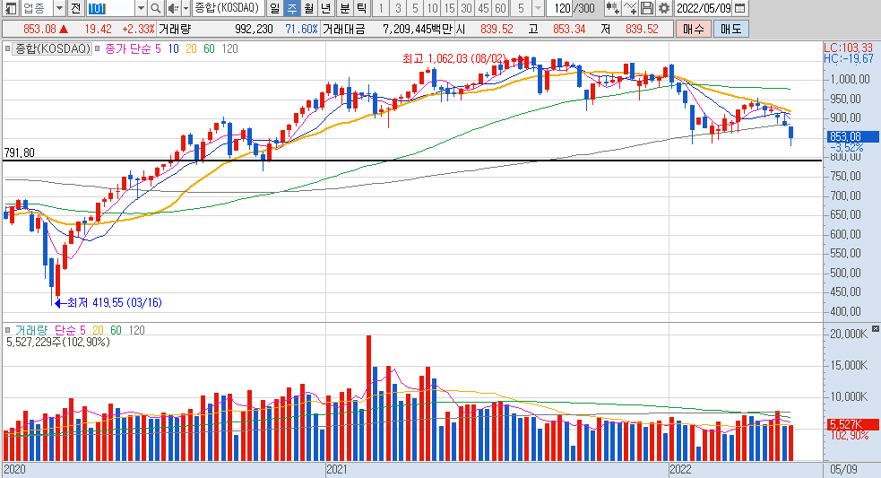The width and height of the screenshot is (881, 478).
Task: Click the 전 button
Action: pyautogui.click(x=75, y=8)
